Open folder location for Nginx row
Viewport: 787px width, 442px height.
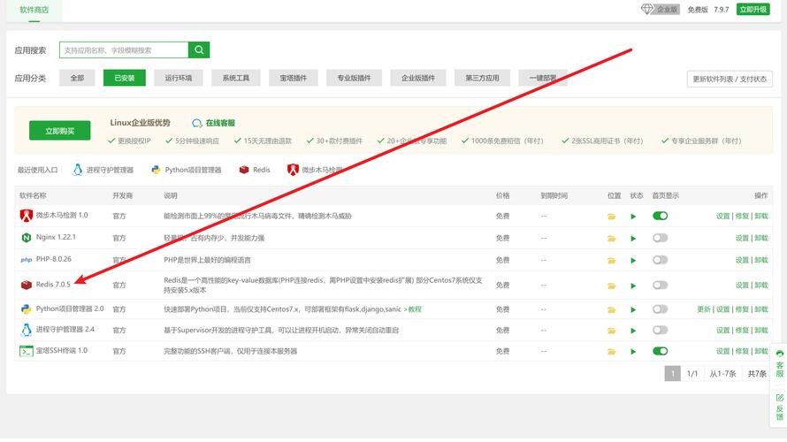[611, 239]
